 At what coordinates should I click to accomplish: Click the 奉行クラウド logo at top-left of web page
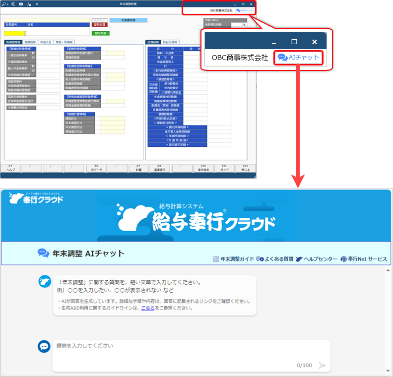(x=36, y=198)
